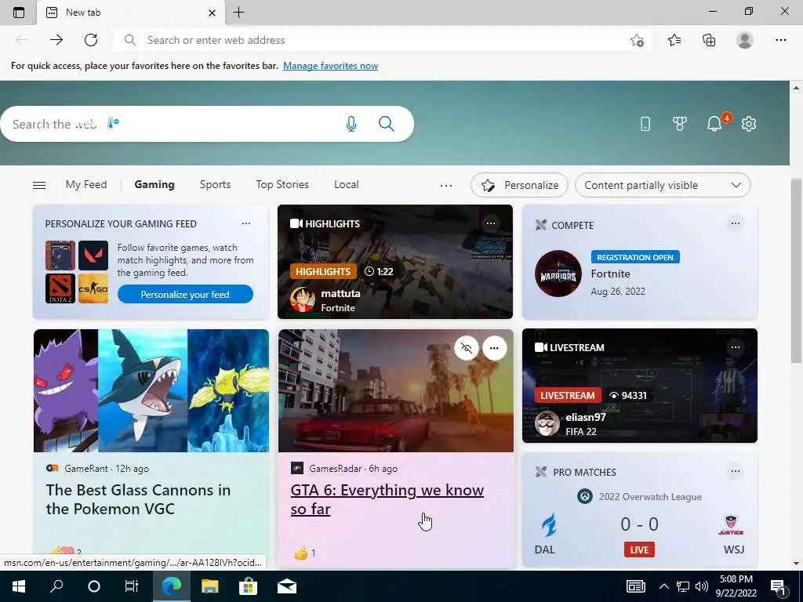Click the volume icon in system tray
The height and width of the screenshot is (602, 803).
pos(702,586)
